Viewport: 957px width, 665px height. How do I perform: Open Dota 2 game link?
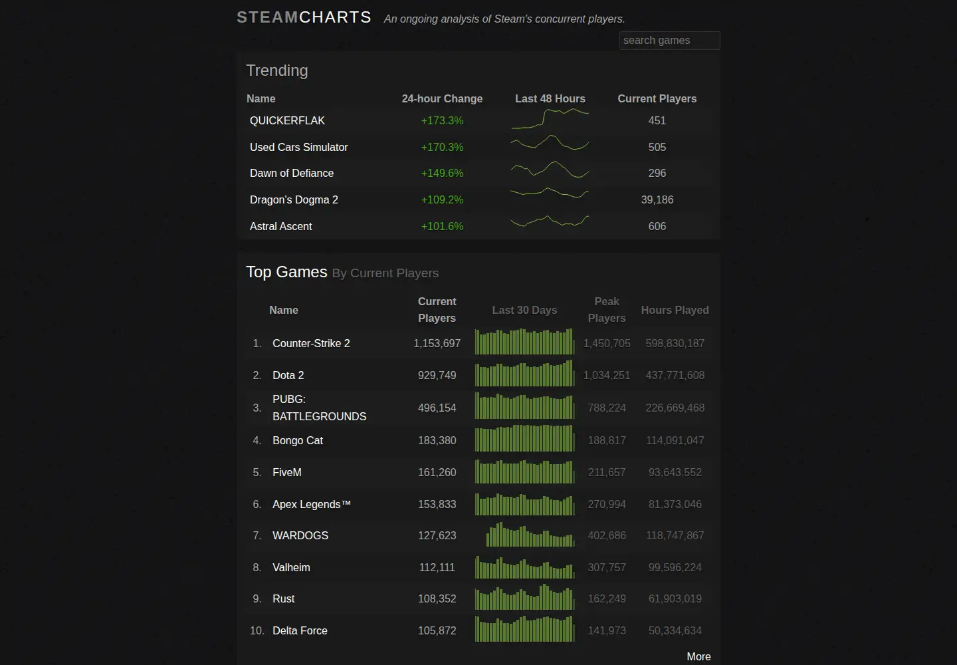pos(288,375)
